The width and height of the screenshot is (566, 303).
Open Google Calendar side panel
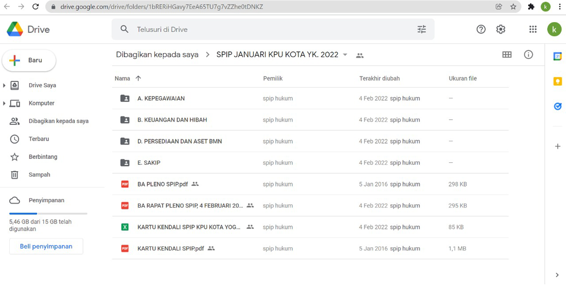tap(557, 57)
